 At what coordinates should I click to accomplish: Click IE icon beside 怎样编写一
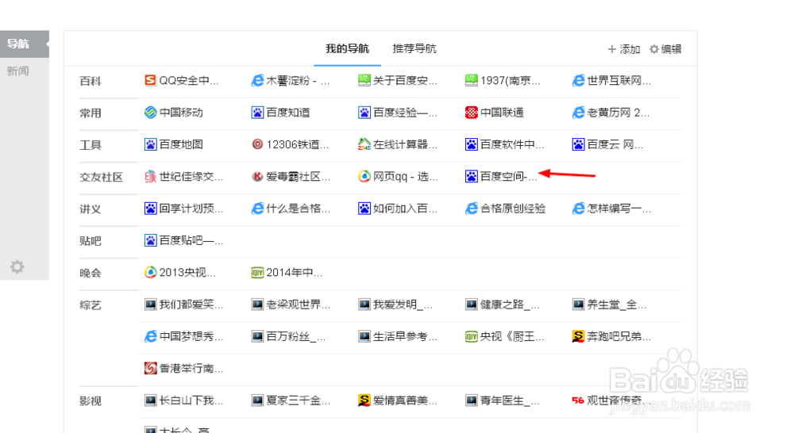click(x=578, y=208)
